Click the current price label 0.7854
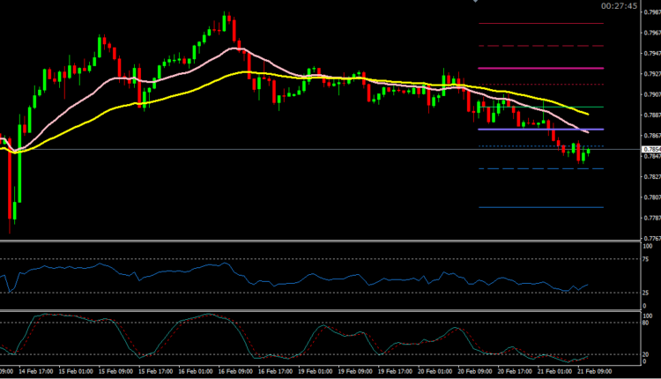 click(x=650, y=151)
